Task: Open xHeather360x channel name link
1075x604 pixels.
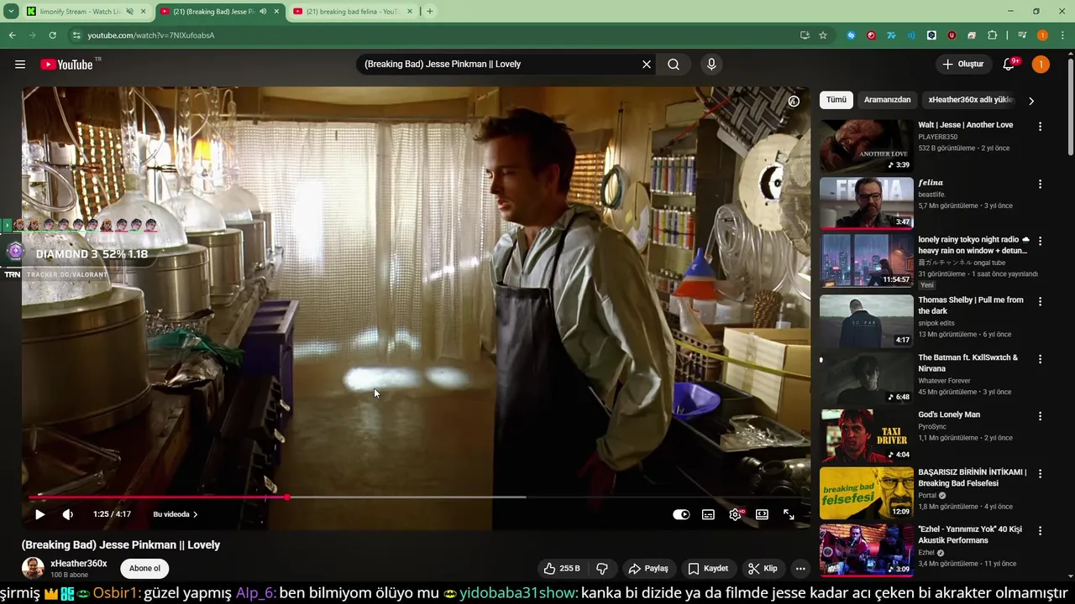Action: (79, 564)
